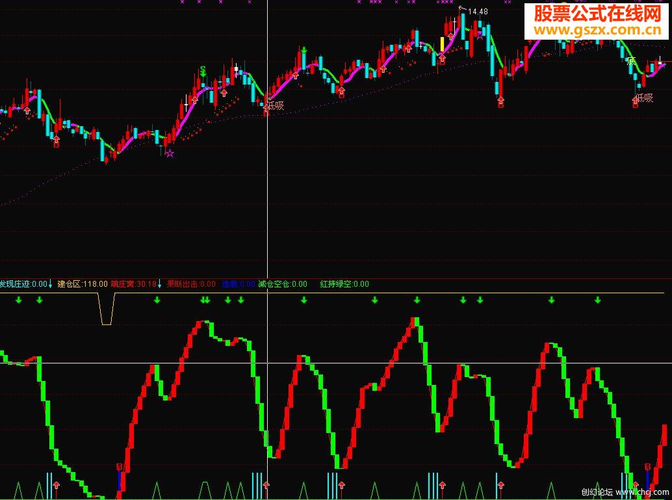672x500 pixels.
Task: Click the purple star marker under candles
Action: pyautogui.click(x=170, y=153)
